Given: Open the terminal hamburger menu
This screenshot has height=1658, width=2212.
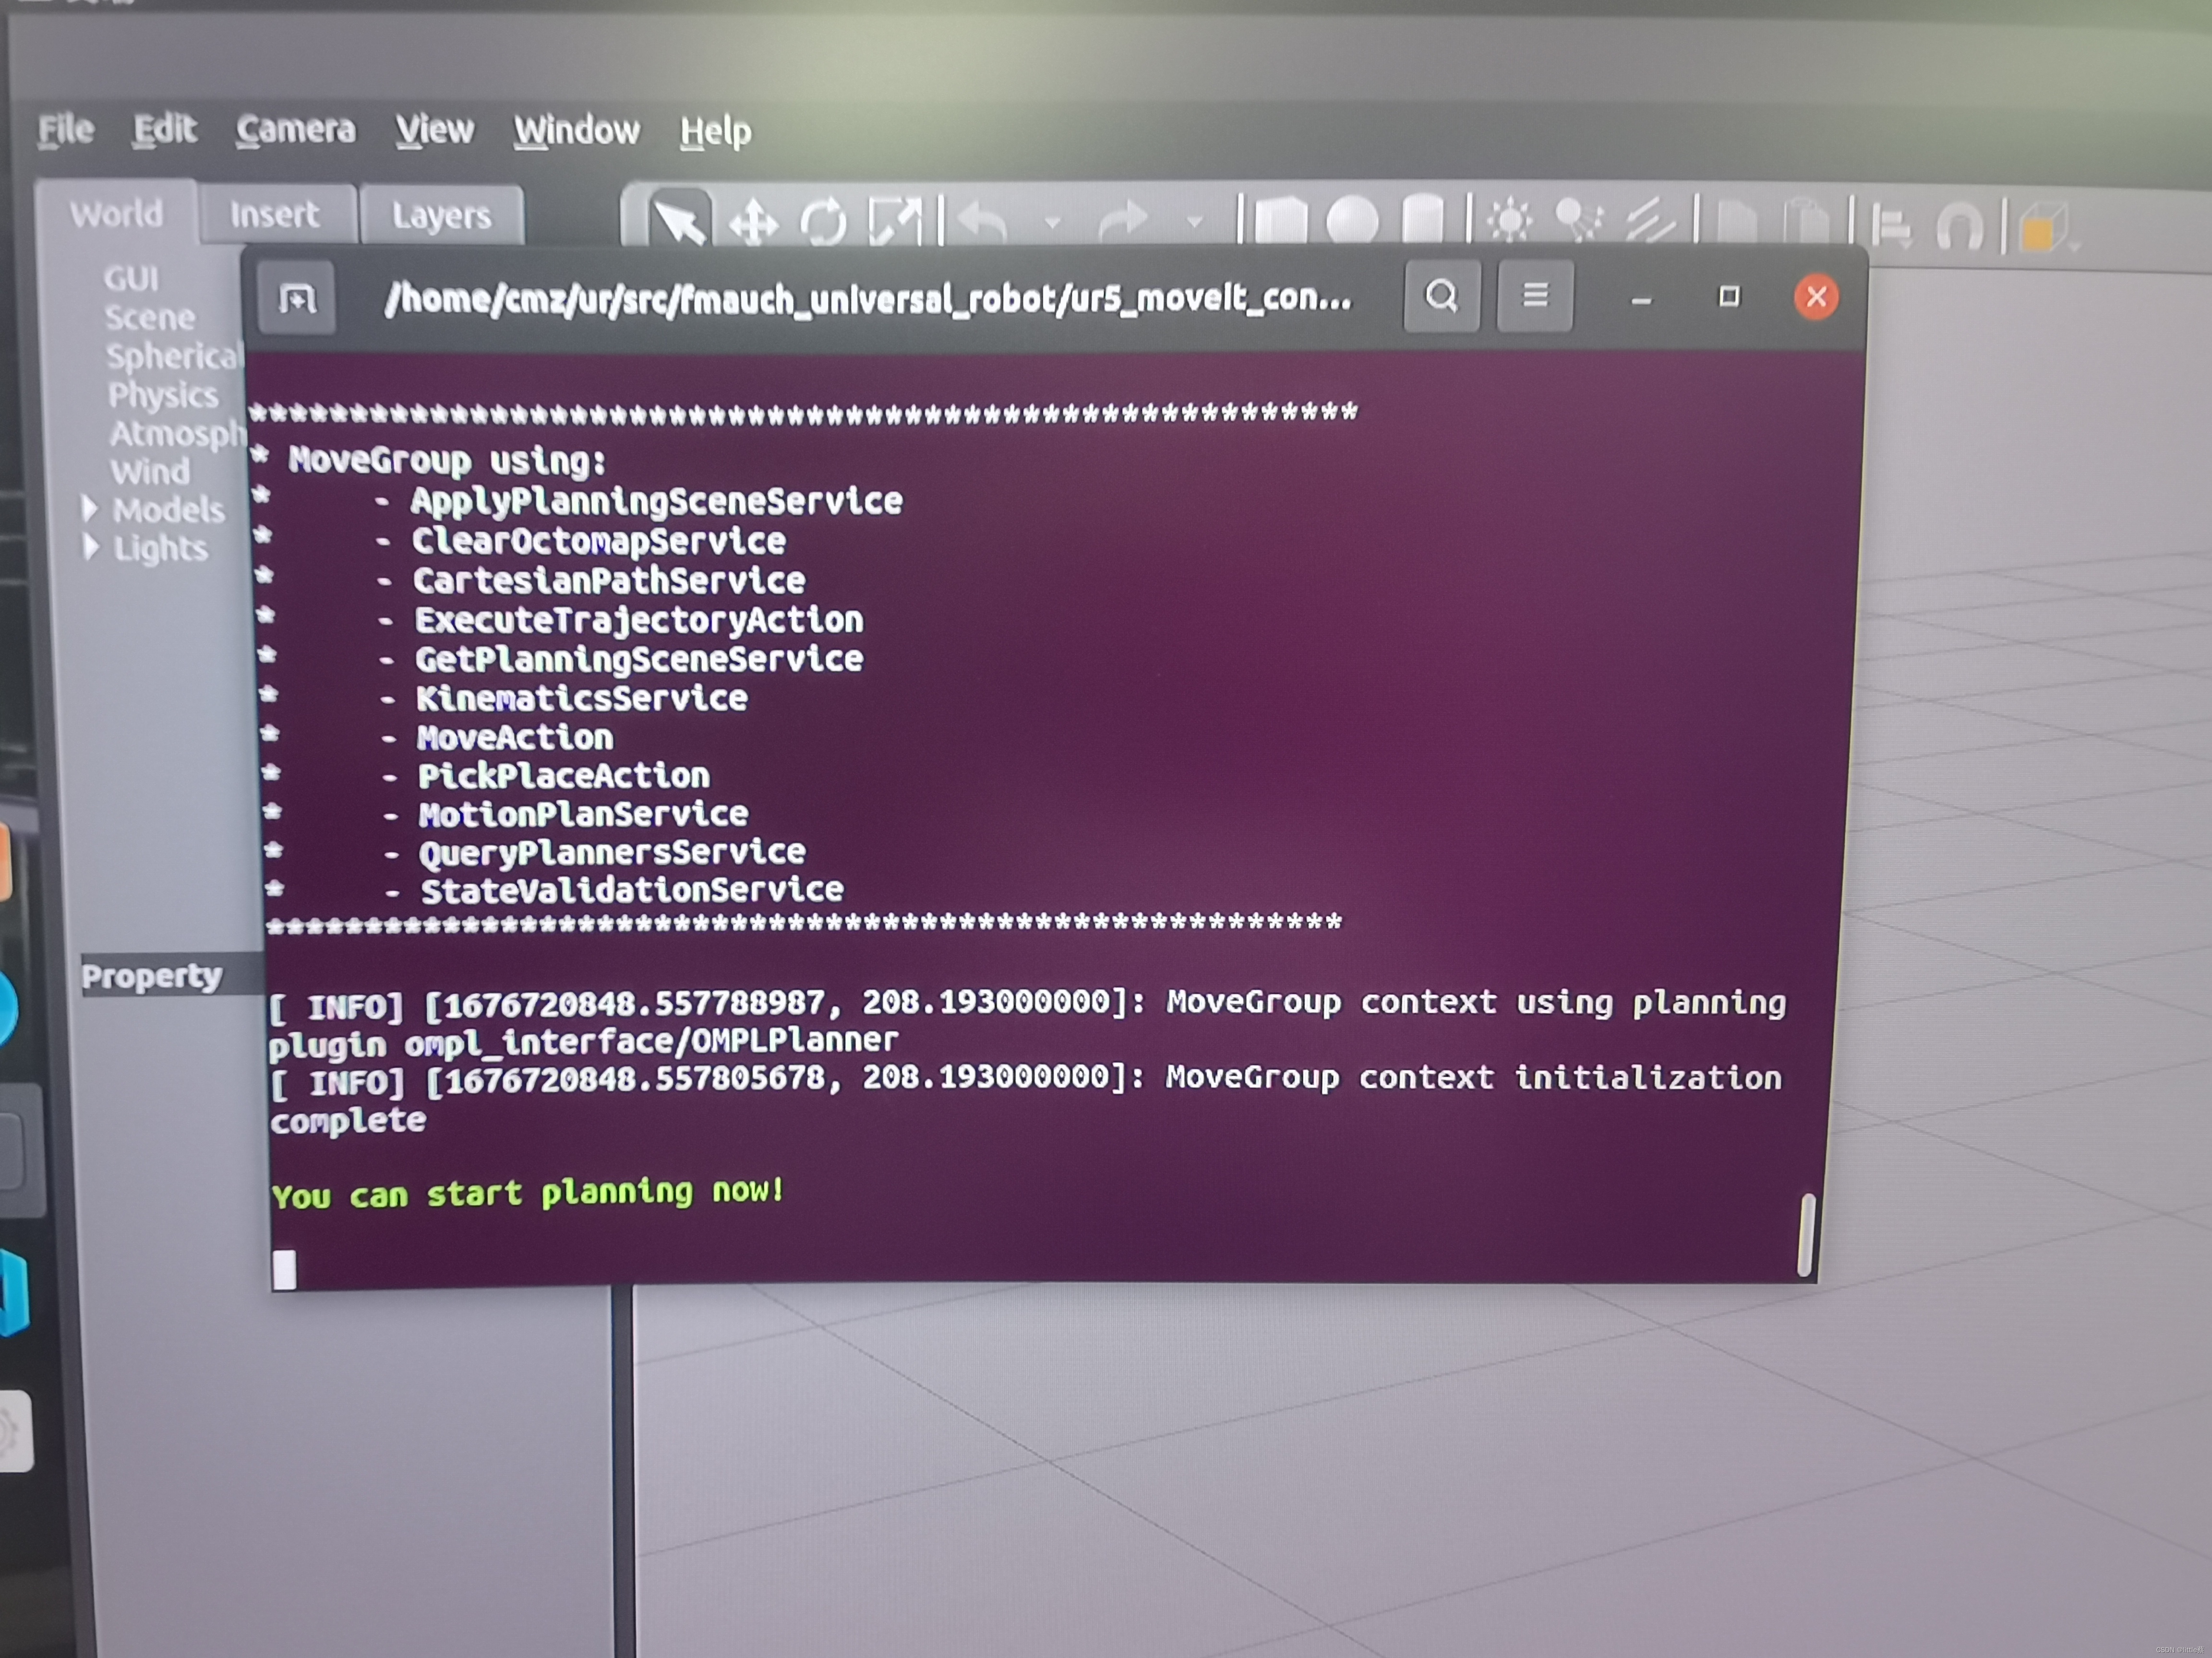Looking at the screenshot, I should (1535, 296).
